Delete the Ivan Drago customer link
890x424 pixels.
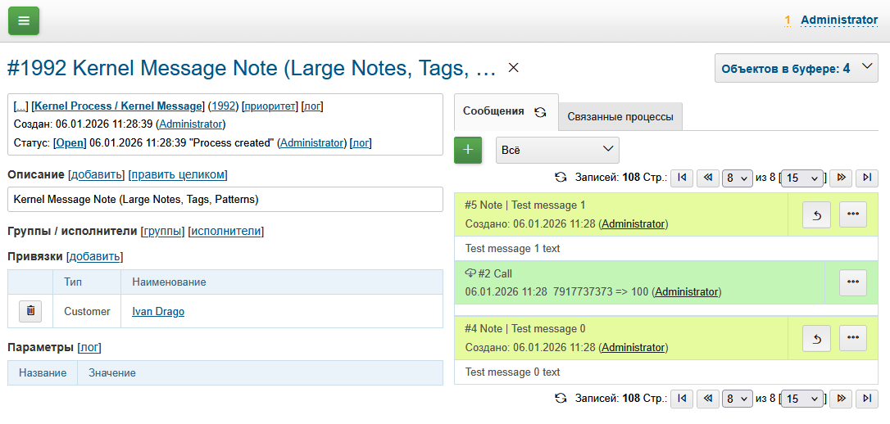click(30, 311)
